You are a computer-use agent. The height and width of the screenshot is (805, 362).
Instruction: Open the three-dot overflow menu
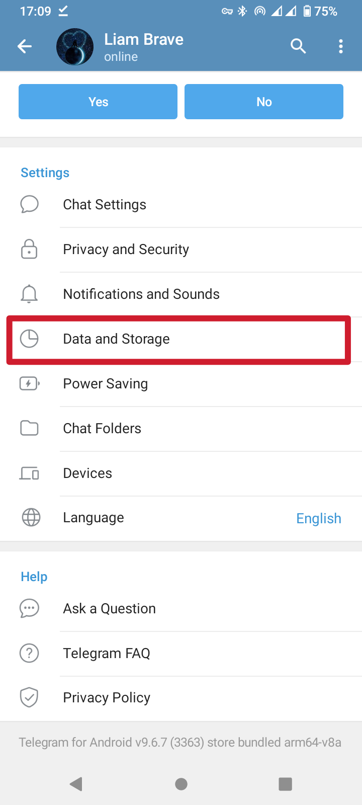pos(341,46)
